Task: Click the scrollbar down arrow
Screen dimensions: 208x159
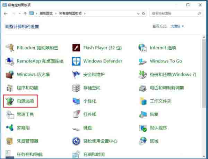Action: [x=204, y=157]
